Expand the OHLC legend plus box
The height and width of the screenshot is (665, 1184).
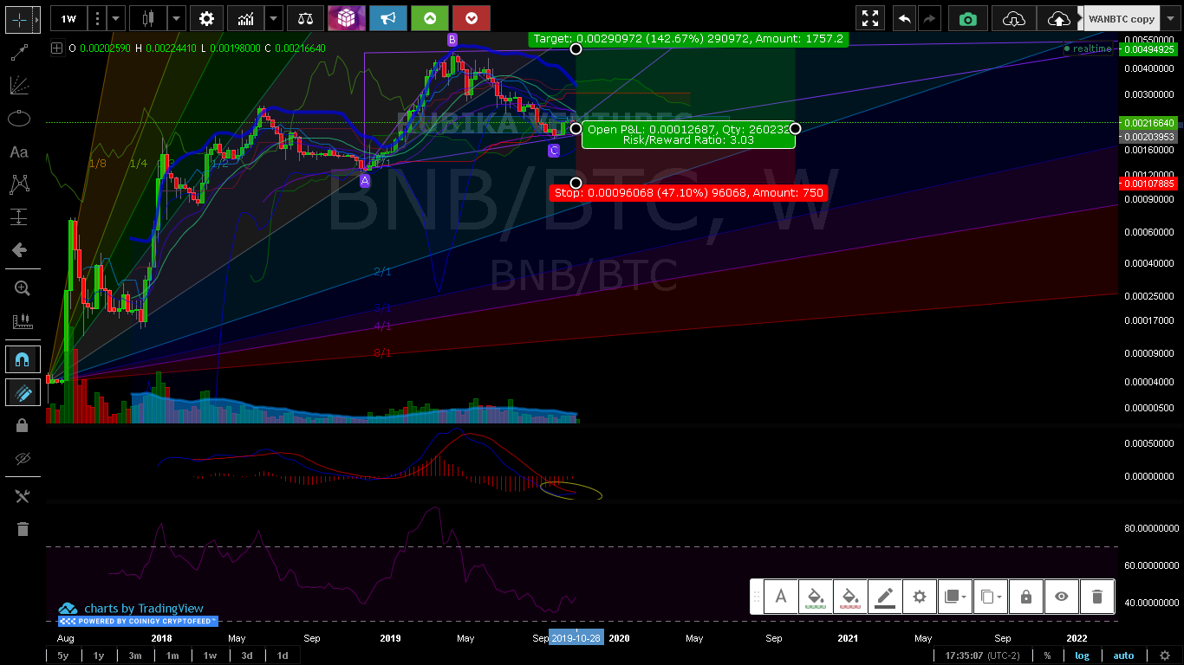(x=56, y=48)
